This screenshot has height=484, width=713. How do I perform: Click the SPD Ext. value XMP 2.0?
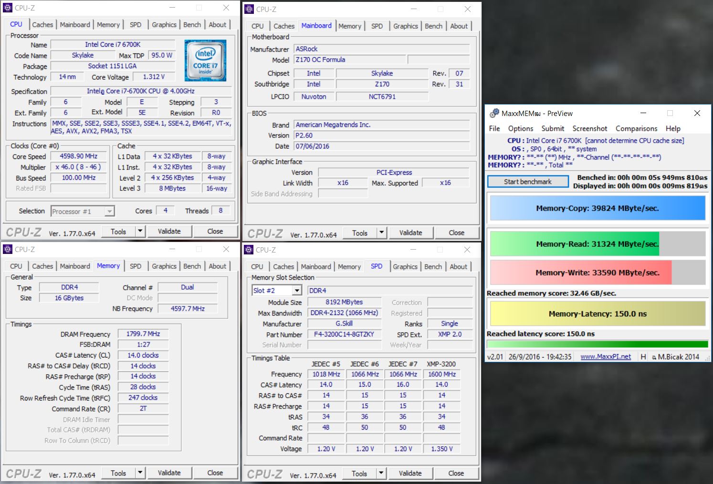coord(450,334)
